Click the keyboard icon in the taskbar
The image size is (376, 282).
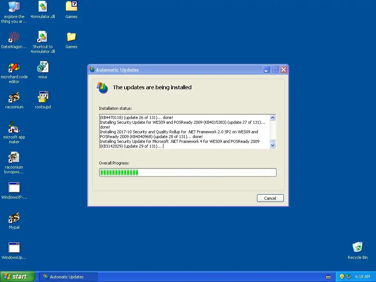coord(328,277)
